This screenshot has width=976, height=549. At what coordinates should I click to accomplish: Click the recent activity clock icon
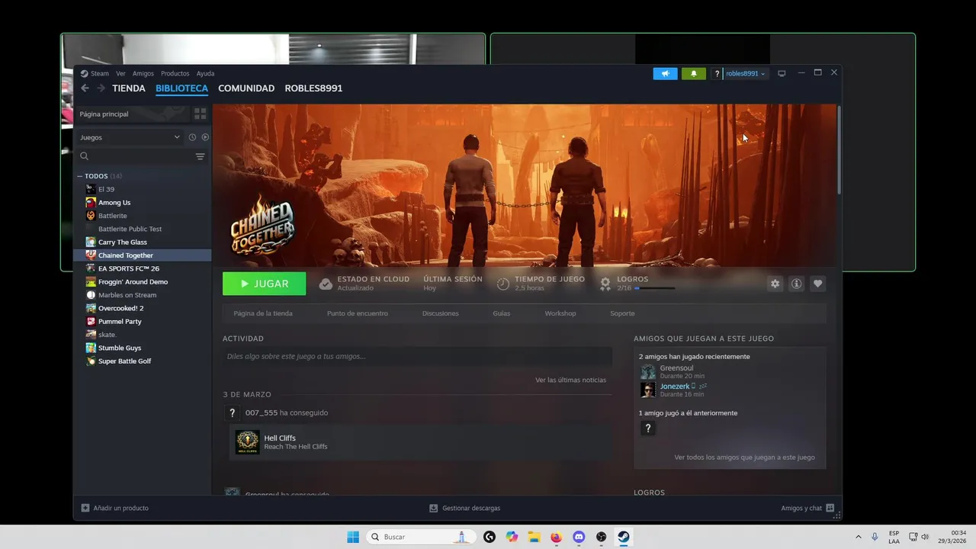click(x=192, y=137)
